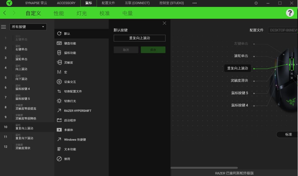The image size is (298, 176).
Task: Select the 默认 default icon option
Action: click(x=59, y=33)
